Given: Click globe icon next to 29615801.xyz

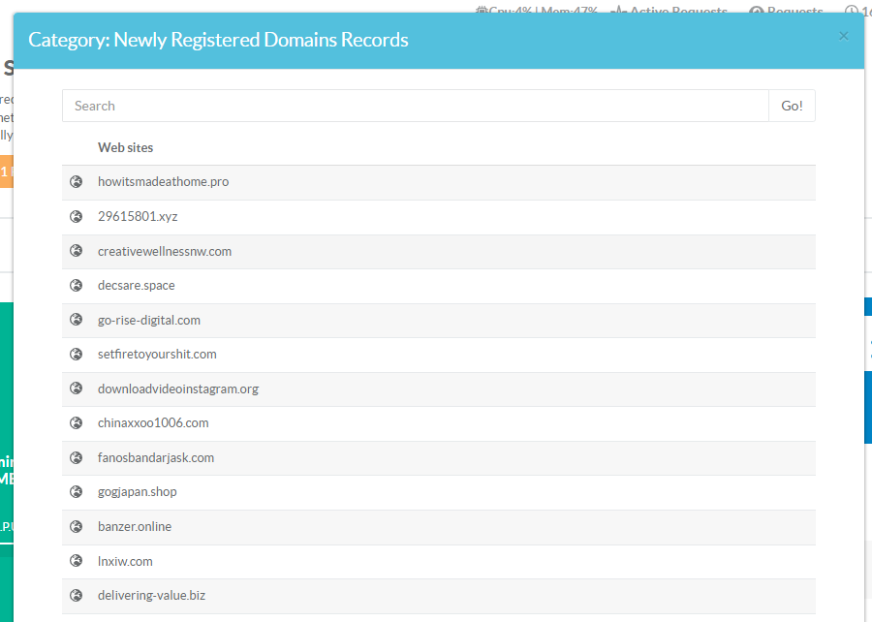Looking at the screenshot, I should click(77, 216).
